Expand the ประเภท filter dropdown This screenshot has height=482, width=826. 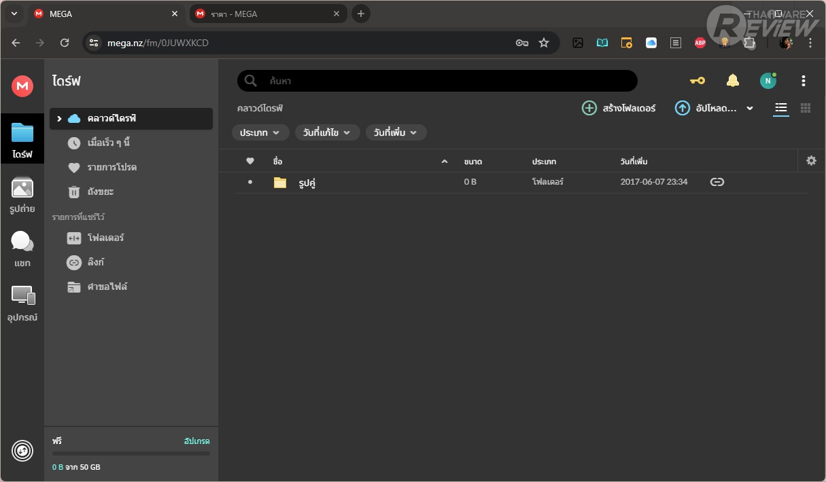tap(260, 132)
